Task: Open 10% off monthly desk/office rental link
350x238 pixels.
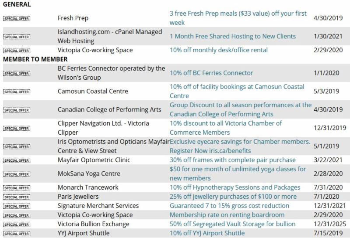Action: (x=218, y=50)
